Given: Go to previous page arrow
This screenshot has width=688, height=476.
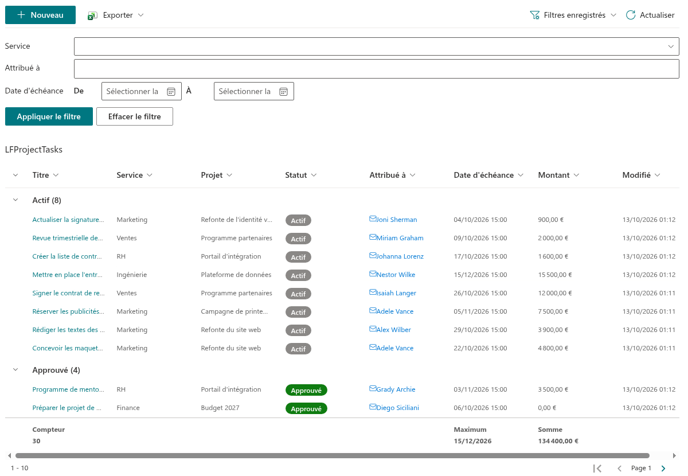Looking at the screenshot, I should point(619,469).
